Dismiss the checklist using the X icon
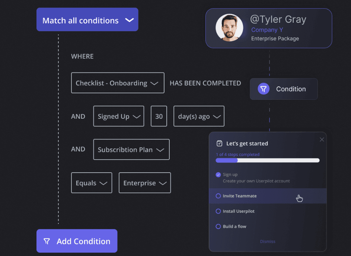351x256 pixels. coord(322,139)
